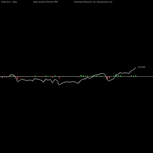Click the '(Prudential Financial, Inc.) MunafaSutra.com' text

coord(93,2)
